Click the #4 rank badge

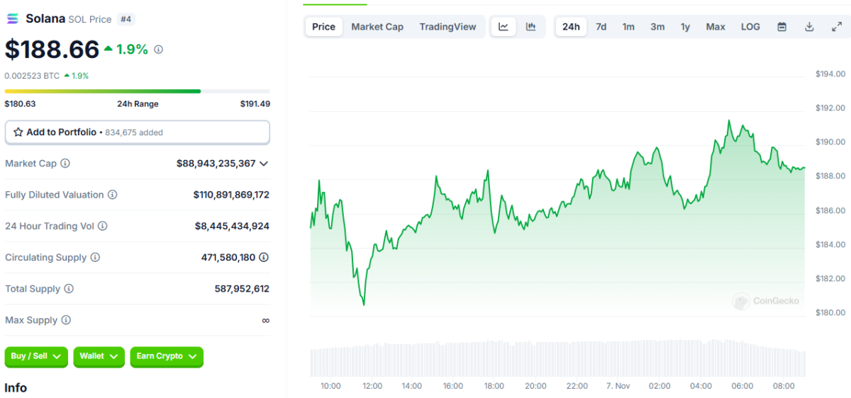click(x=126, y=19)
